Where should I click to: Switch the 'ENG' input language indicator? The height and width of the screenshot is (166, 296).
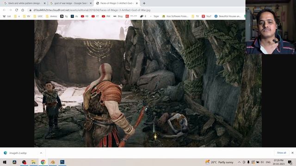click(268, 162)
